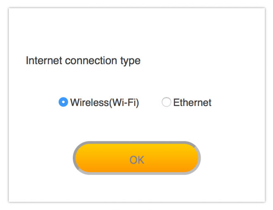The image size is (273, 210).
Task: Click the "OK" text on the button
Action: pyautogui.click(x=136, y=160)
